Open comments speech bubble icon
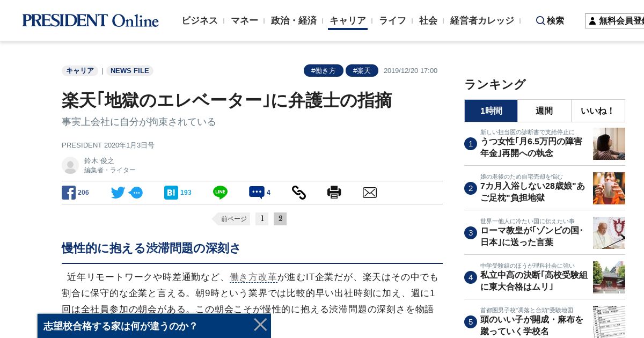The image size is (644, 338). (x=257, y=193)
